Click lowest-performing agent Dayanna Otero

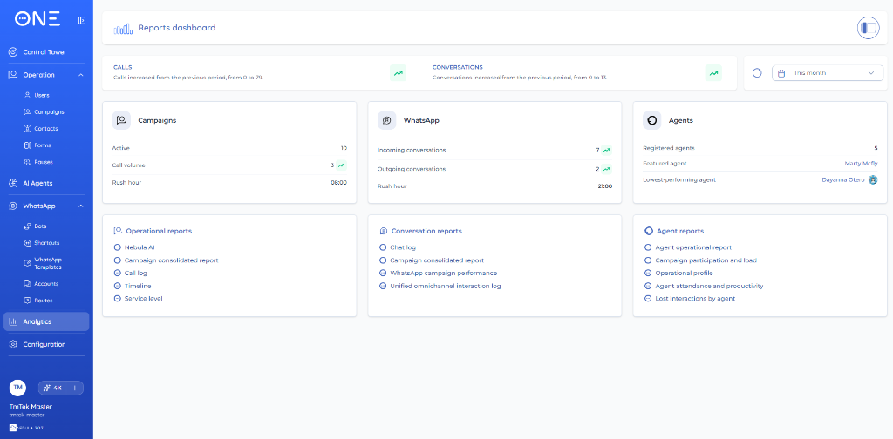point(843,179)
